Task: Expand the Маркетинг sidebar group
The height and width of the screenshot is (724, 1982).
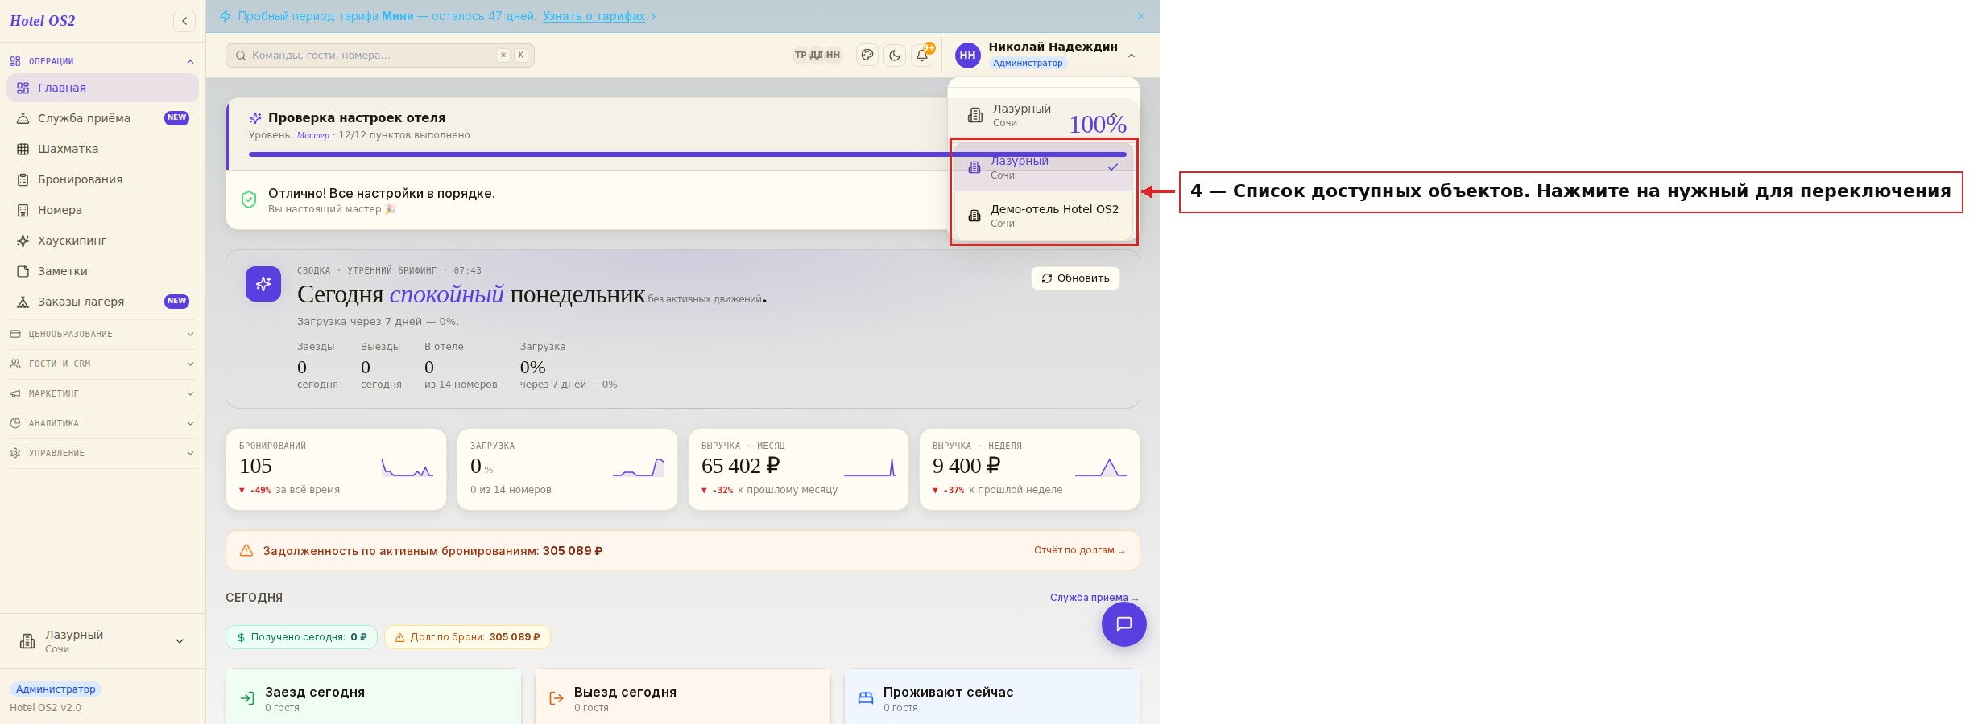Action: click(102, 393)
